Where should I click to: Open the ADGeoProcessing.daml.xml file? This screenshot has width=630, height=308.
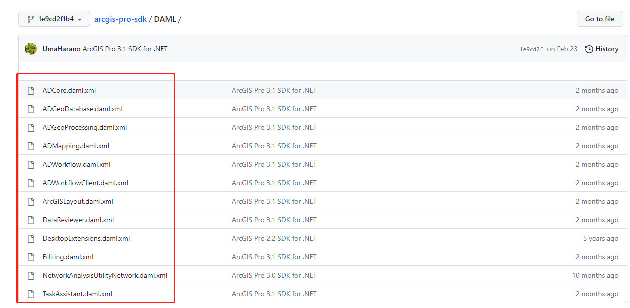(84, 128)
